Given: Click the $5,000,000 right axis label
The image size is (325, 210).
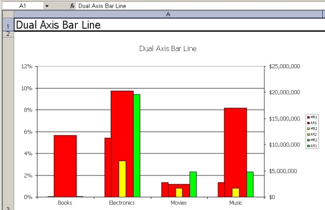Looking at the screenshot, I should [x=283, y=171].
